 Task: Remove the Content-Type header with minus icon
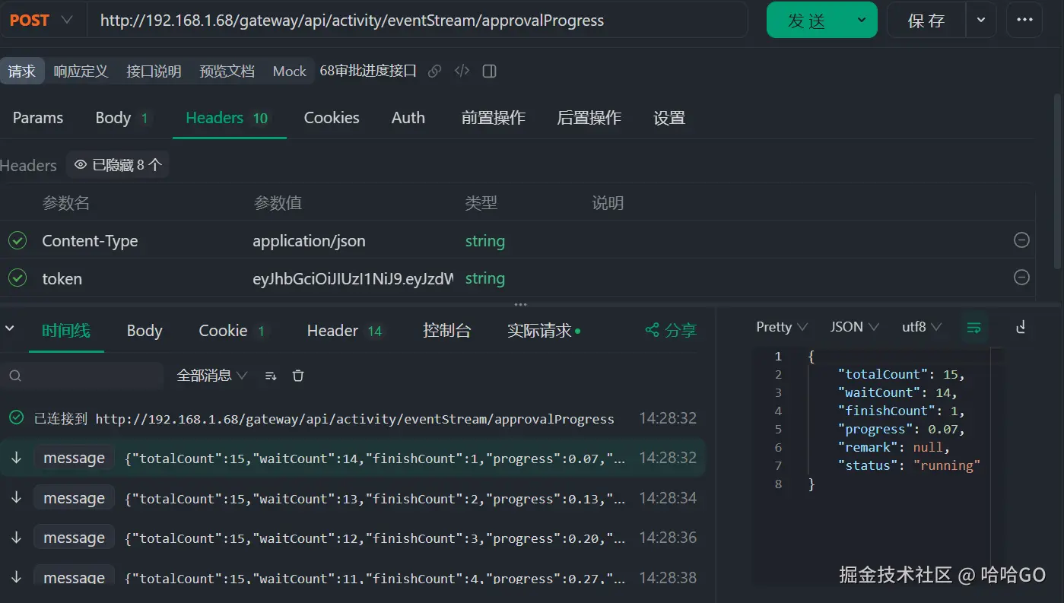pyautogui.click(x=1021, y=240)
